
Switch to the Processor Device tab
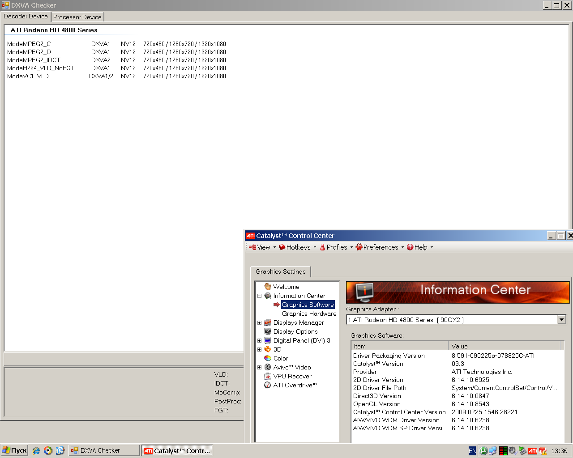tap(77, 17)
